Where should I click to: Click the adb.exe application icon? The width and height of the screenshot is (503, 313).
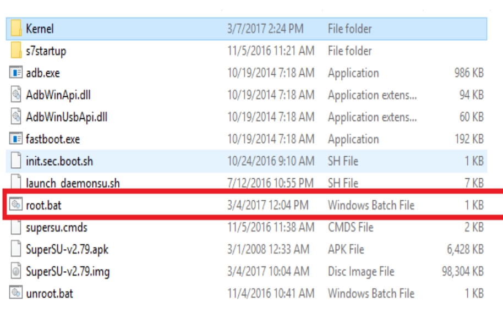click(16, 73)
